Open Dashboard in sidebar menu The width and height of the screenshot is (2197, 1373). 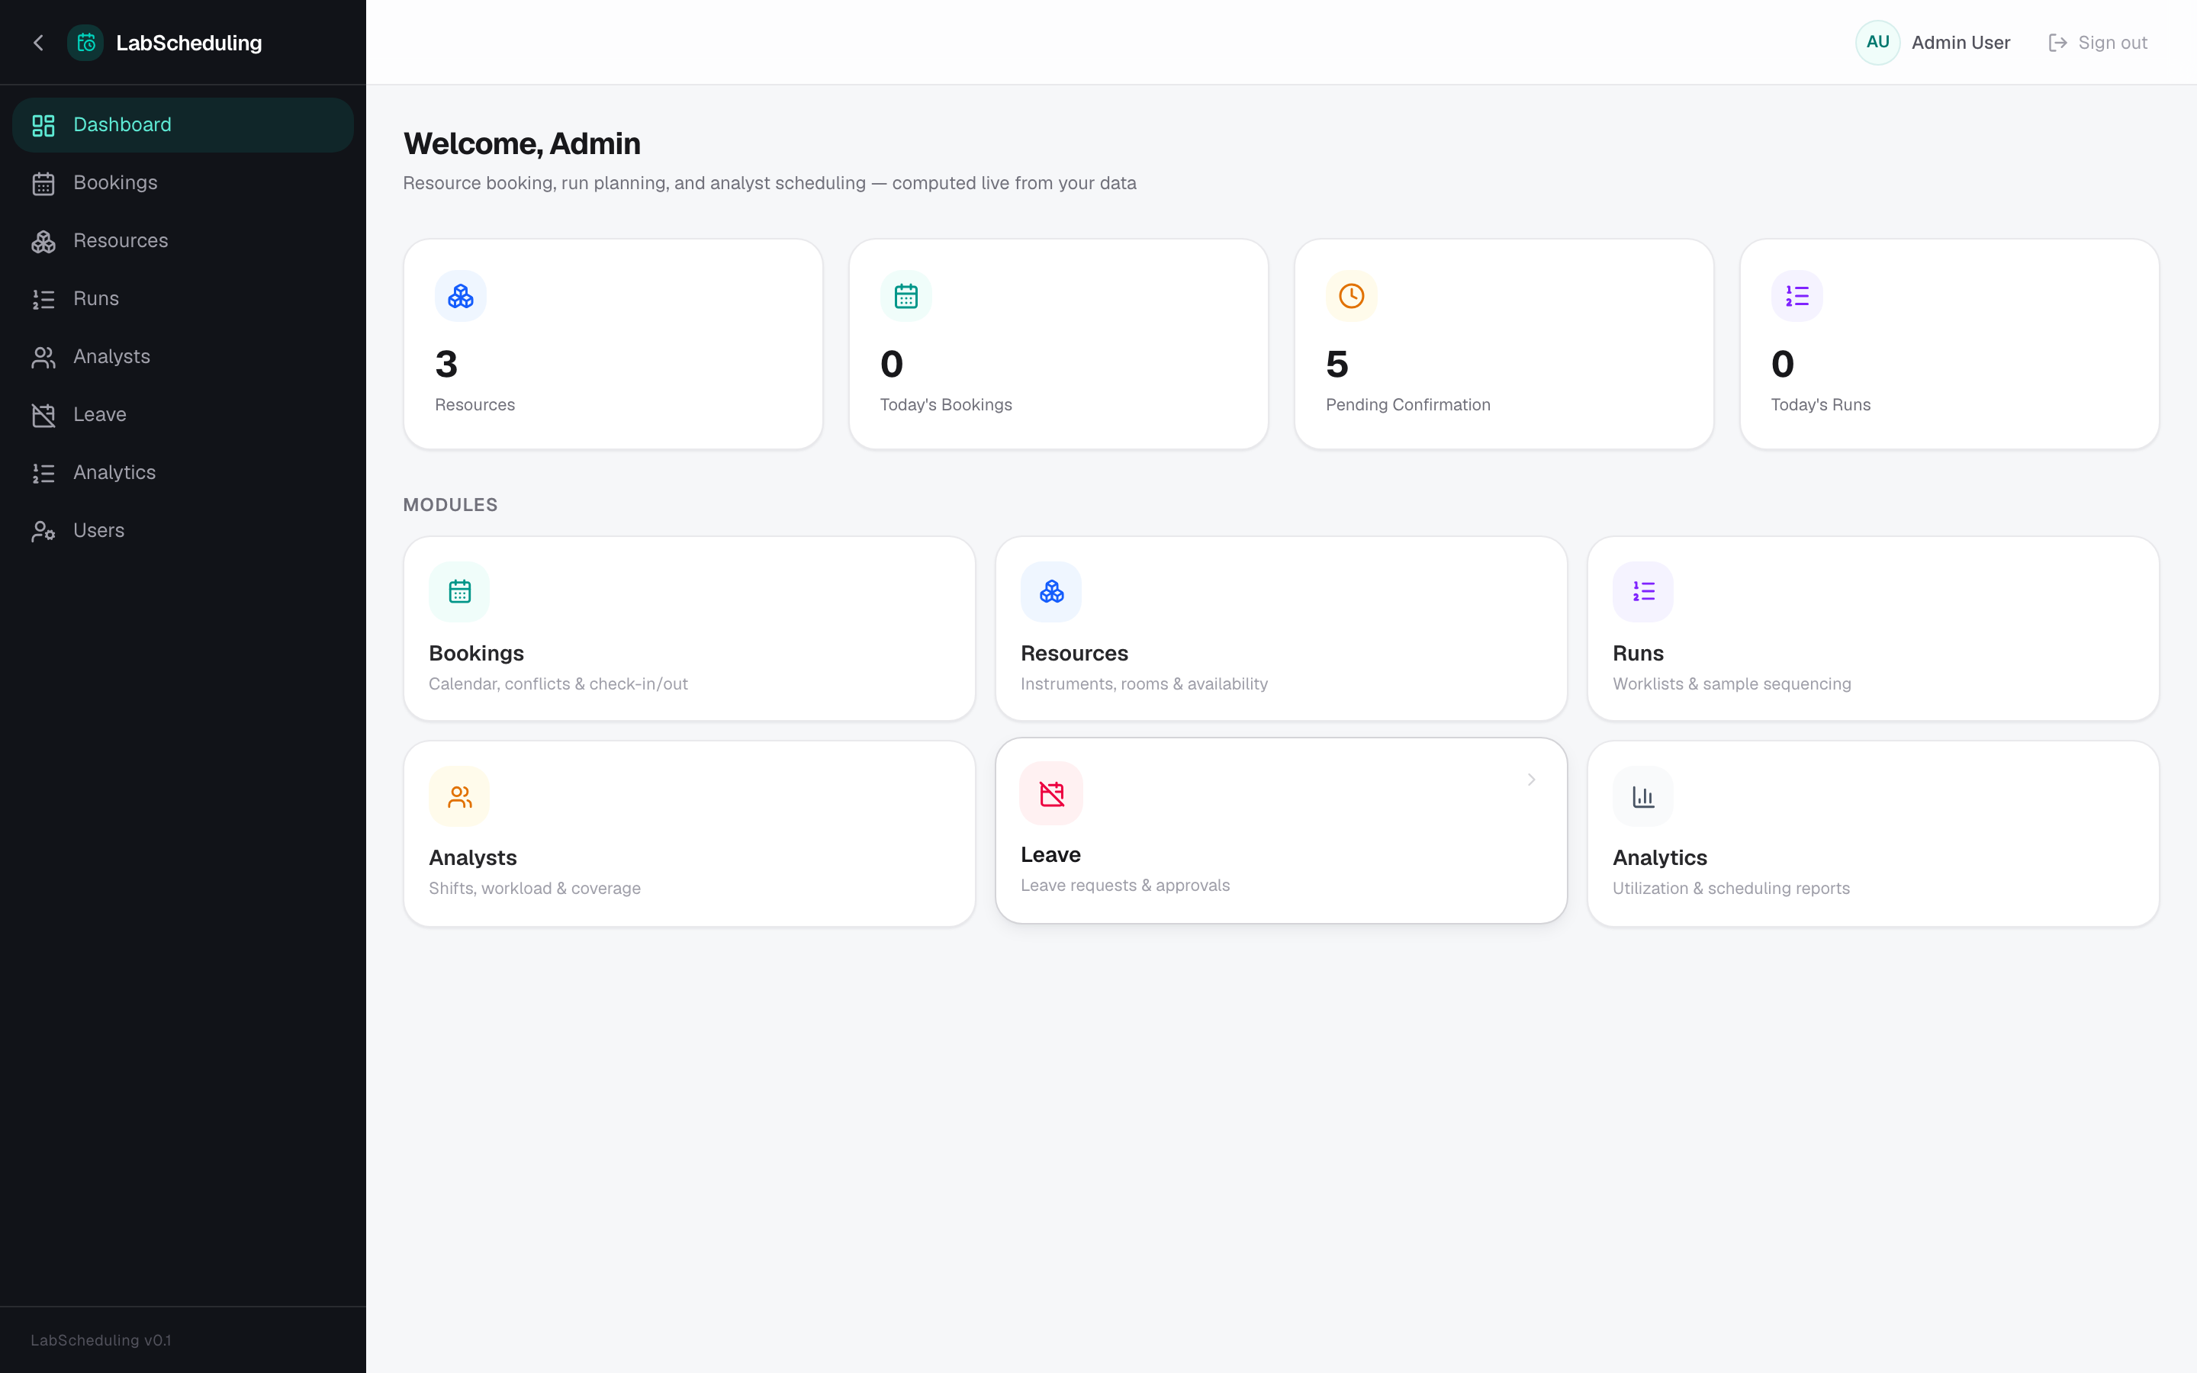coord(182,125)
